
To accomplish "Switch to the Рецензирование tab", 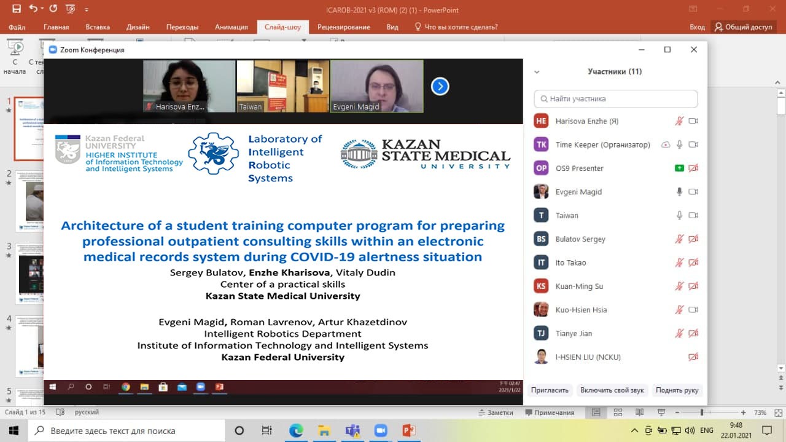I will coord(343,27).
